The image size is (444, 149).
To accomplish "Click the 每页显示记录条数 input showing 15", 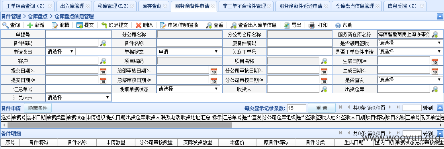I will 297,108.
